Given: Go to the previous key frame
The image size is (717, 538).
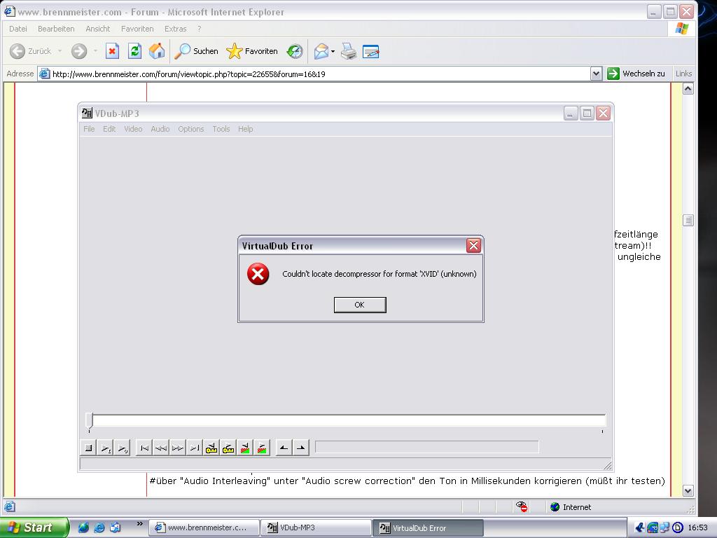Looking at the screenshot, I should click(211, 448).
